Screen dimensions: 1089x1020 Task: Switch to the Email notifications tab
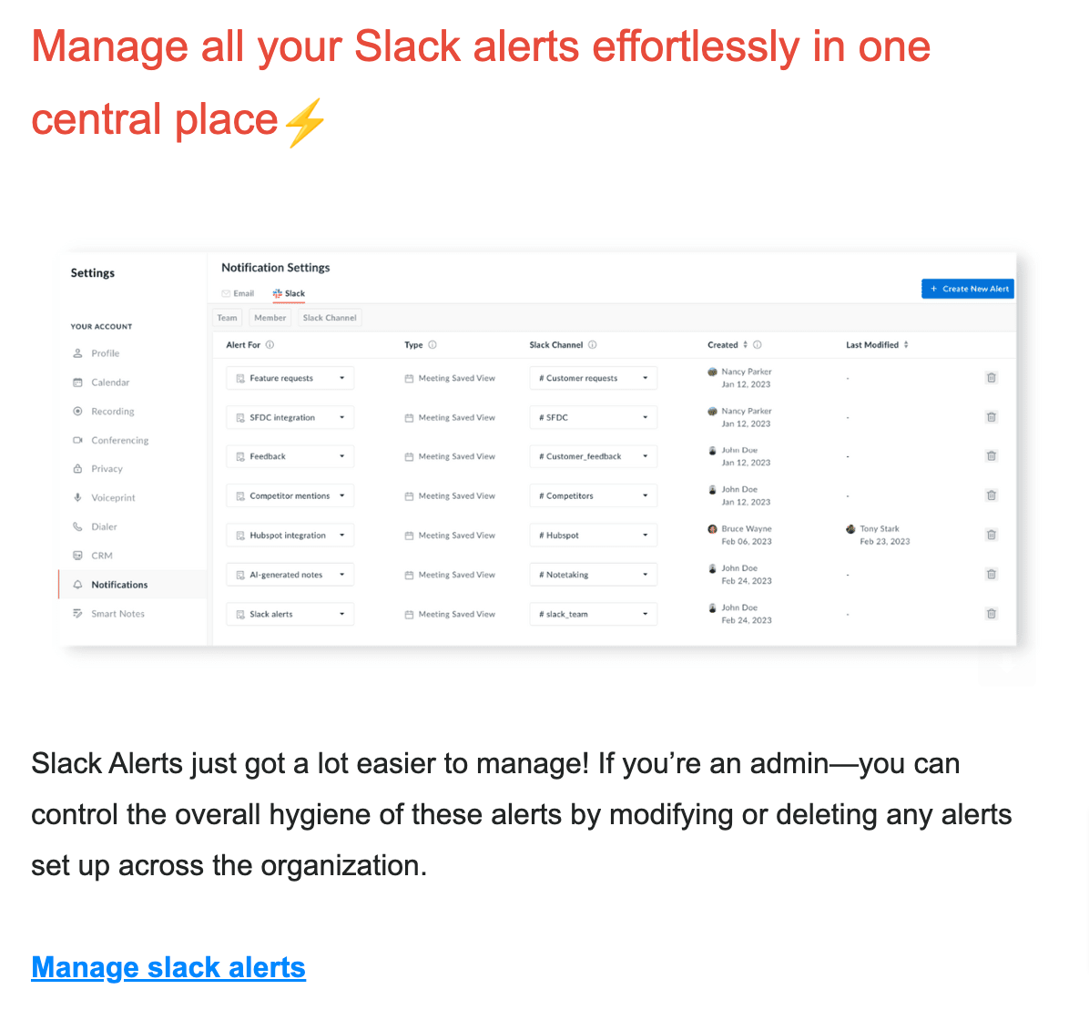pos(237,293)
